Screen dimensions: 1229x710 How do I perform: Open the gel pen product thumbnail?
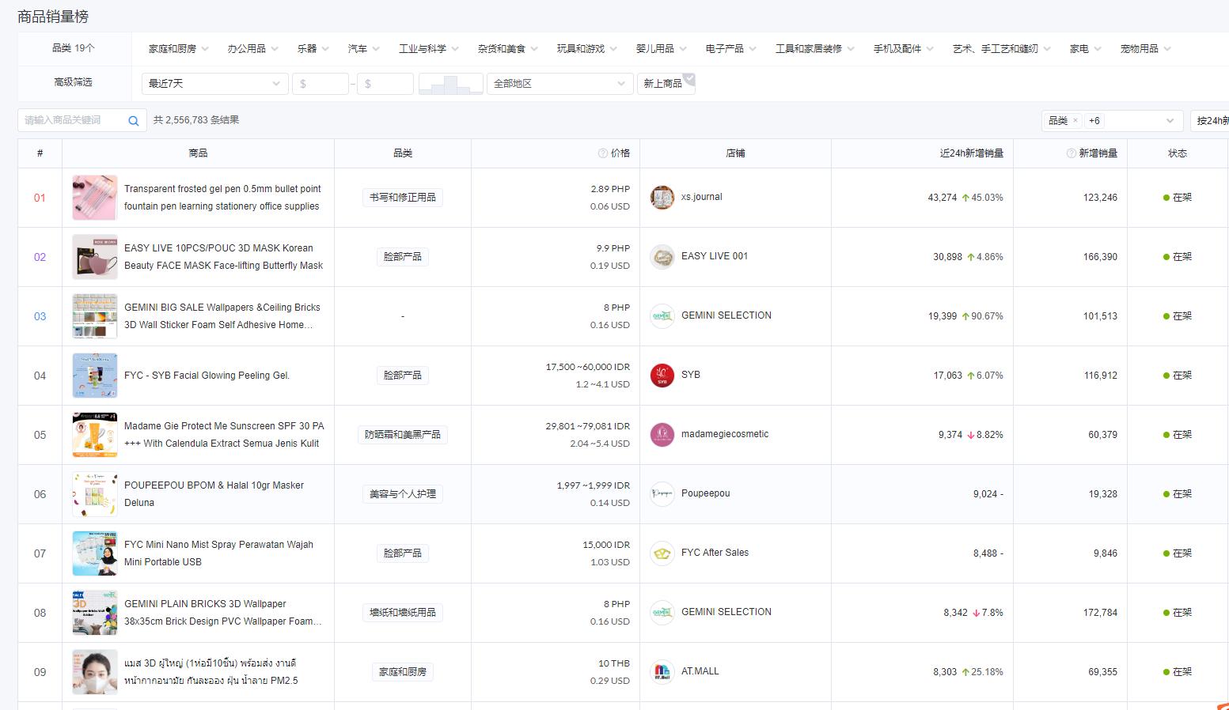click(x=95, y=198)
